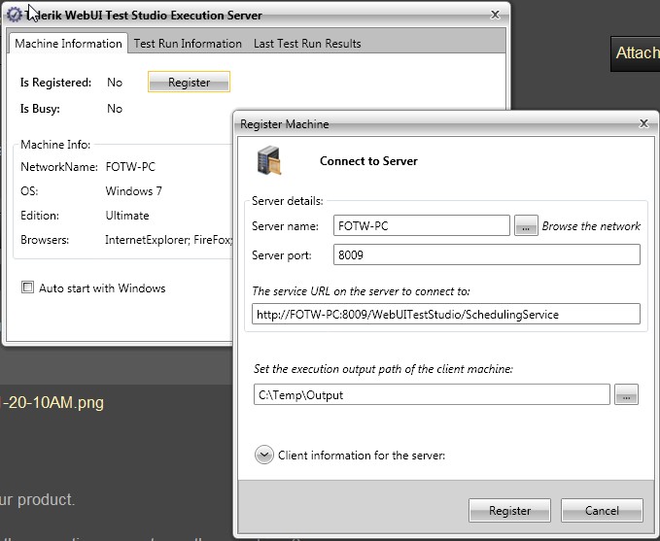Viewport: 660px width, 541px height.
Task: Click Register button next to Is Registered
Action: 189,83
